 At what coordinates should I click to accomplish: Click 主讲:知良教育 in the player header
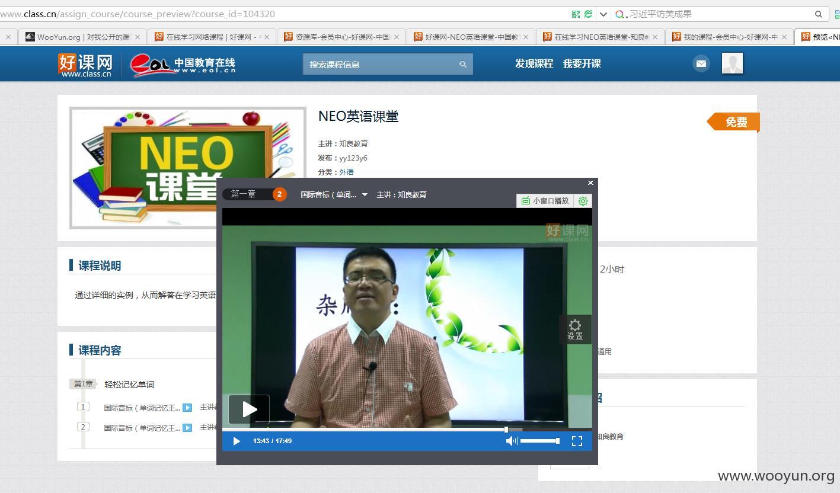coord(401,194)
